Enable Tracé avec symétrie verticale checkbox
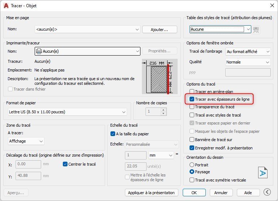Viewport: 278px width, 201px height. pyautogui.click(x=192, y=180)
